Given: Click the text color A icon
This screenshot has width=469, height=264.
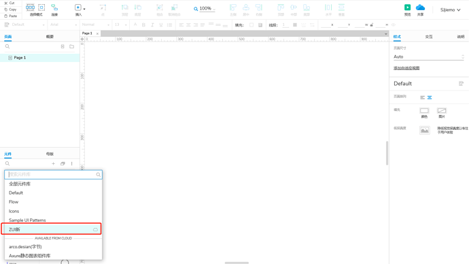Looking at the screenshot, I should tap(135, 25).
